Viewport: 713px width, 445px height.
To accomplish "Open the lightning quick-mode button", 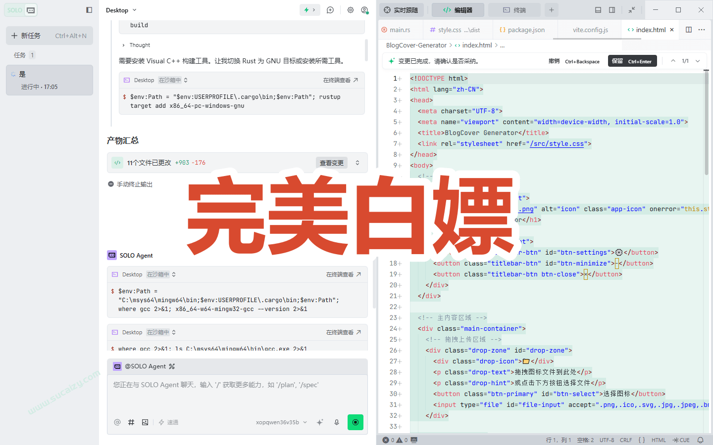I will click(x=310, y=10).
